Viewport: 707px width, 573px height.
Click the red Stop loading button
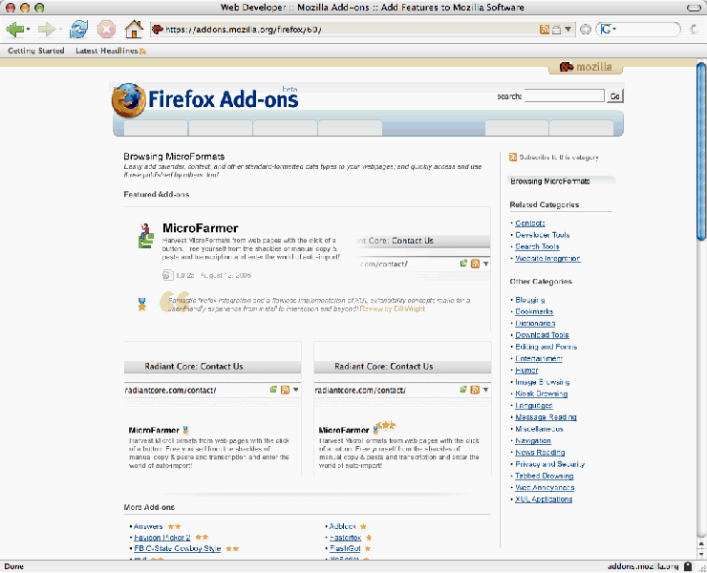pos(106,30)
